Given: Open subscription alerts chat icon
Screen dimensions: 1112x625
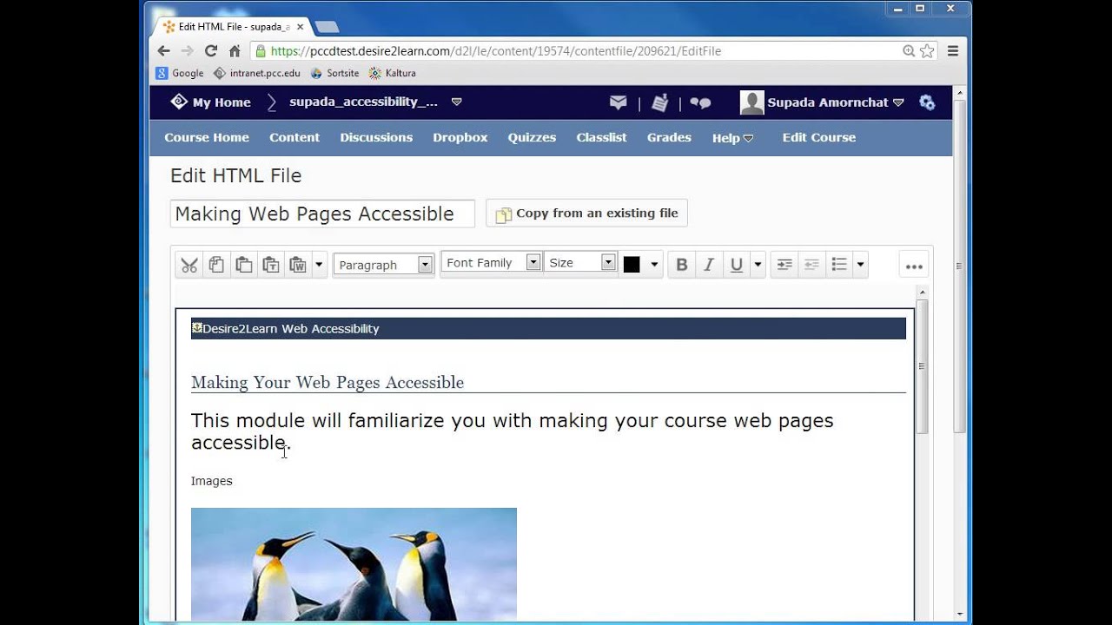Looking at the screenshot, I should [x=700, y=102].
